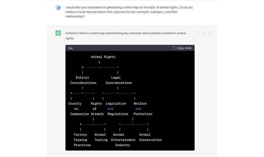Click the thumbs up icon on the response

pyautogui.click(x=204, y=33)
